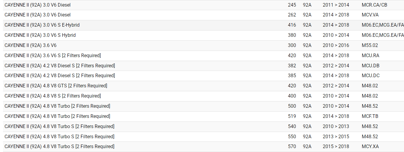Viewport: 404px width, 152px height.
Task: Select the Cayenne 3.6 V6 300 hp row
Action: tap(30, 45)
